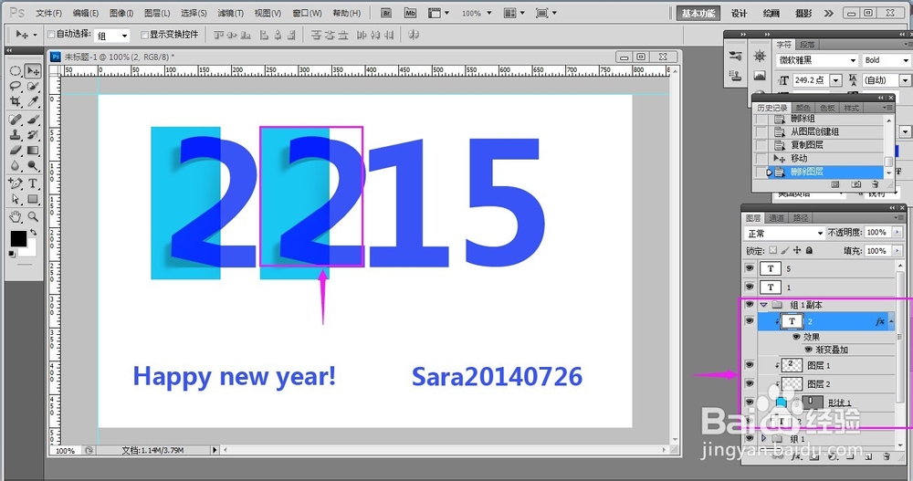Hide the 图层 2 layer
This screenshot has height=481, width=913.
coord(750,383)
